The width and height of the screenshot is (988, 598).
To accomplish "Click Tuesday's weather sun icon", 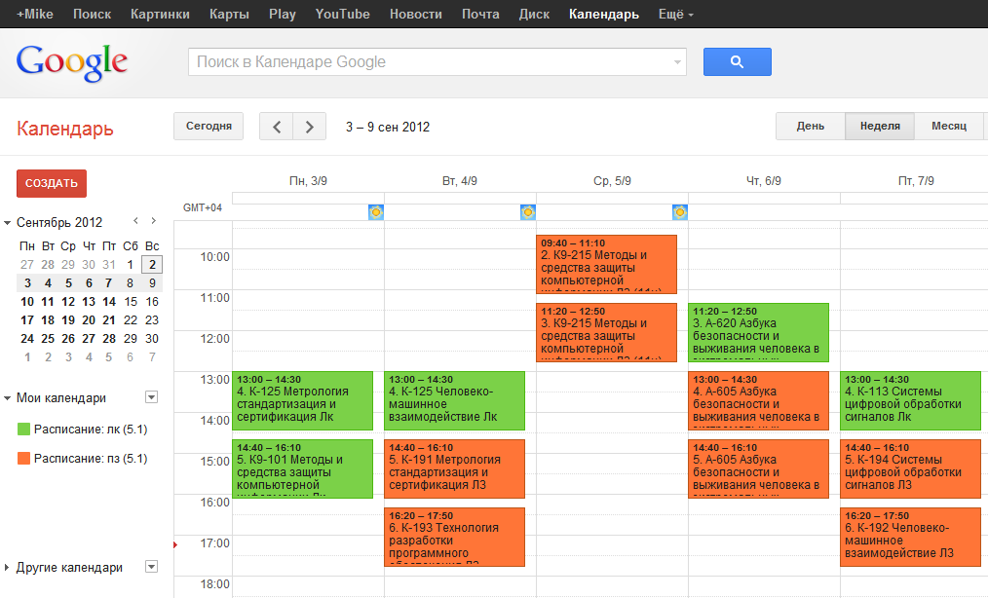I will pos(528,212).
